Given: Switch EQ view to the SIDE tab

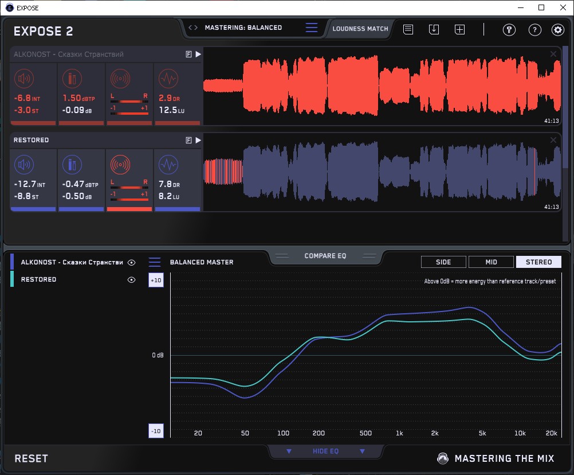Looking at the screenshot, I should 443,262.
